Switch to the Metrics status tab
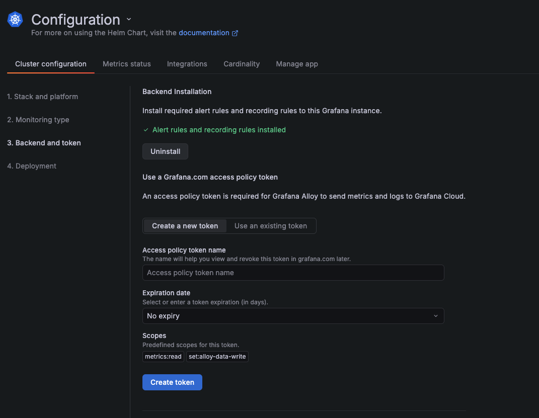Image resolution: width=539 pixels, height=418 pixels. click(127, 64)
